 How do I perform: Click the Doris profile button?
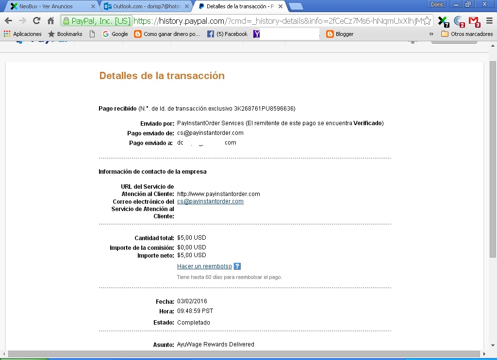pyautogui.click(x=437, y=4)
